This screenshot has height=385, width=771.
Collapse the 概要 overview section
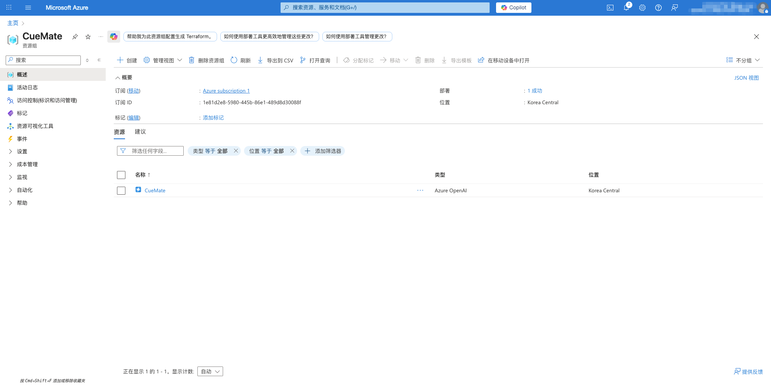pos(119,77)
